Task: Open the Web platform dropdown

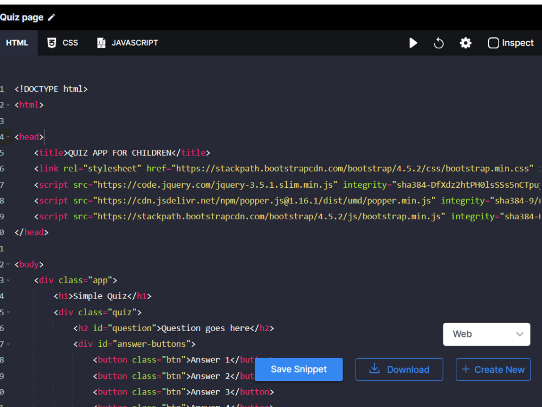Action: pyautogui.click(x=486, y=334)
